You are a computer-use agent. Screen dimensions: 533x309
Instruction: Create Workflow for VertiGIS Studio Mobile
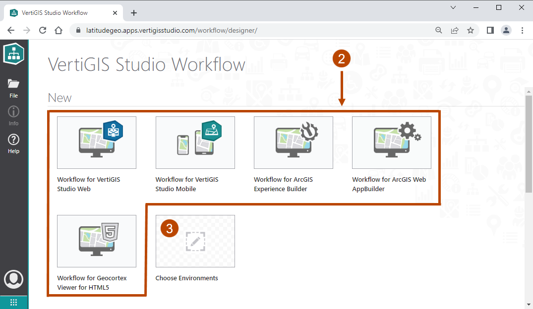click(x=195, y=143)
